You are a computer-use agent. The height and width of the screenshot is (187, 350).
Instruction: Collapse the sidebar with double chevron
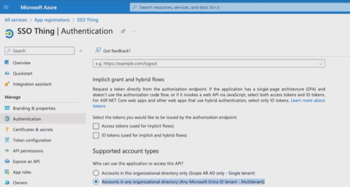point(81,50)
